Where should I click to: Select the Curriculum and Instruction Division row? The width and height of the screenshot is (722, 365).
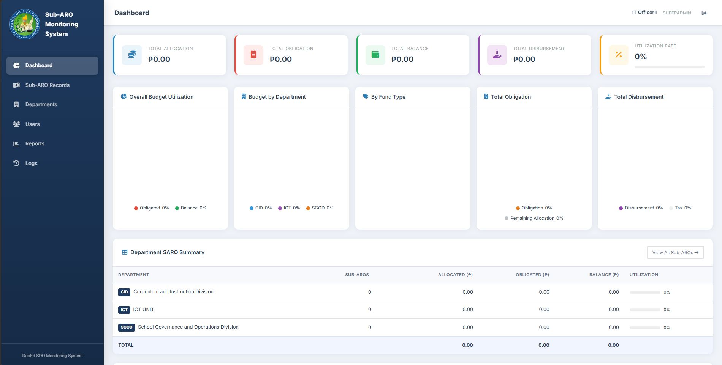(x=413, y=292)
